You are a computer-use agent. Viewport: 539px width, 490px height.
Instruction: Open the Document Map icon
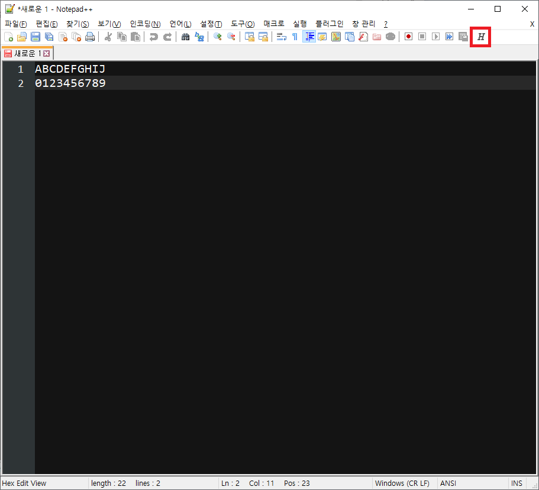click(x=336, y=37)
